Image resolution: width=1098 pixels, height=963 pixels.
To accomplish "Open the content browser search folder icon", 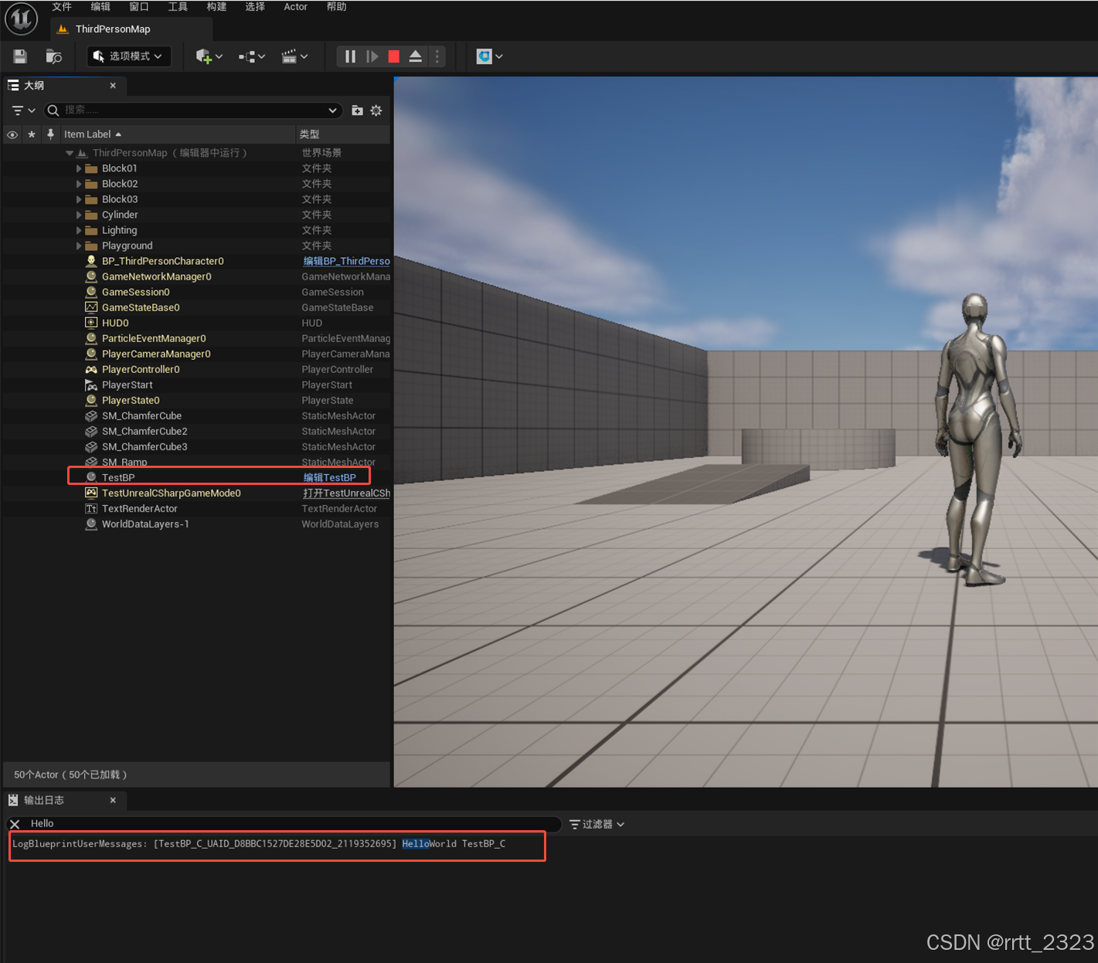I will [x=53, y=56].
